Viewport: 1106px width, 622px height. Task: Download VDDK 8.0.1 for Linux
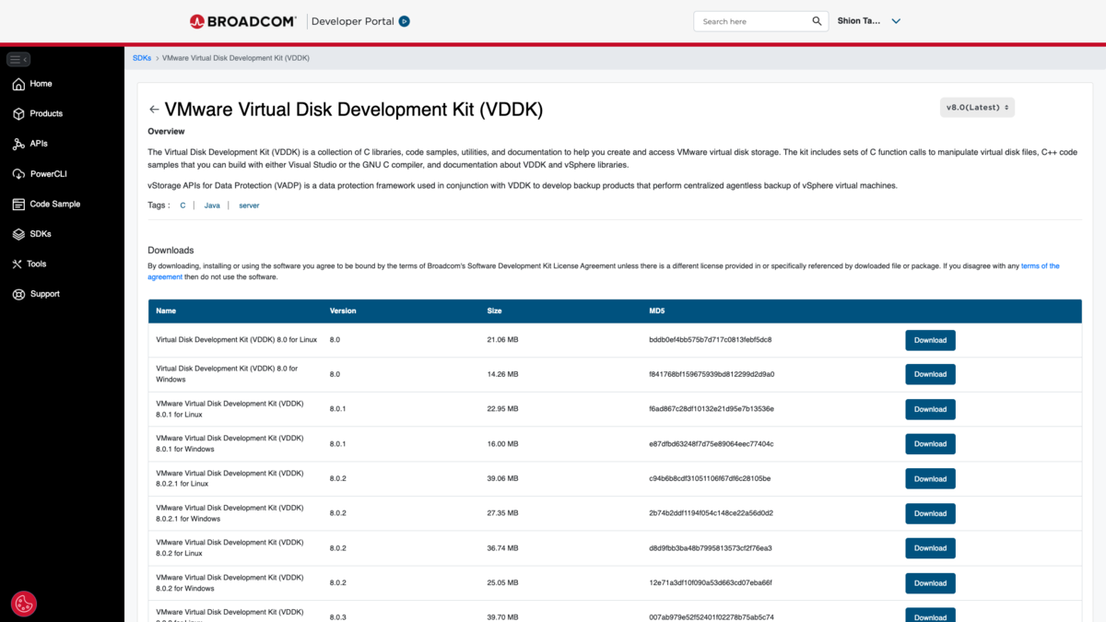pos(930,409)
